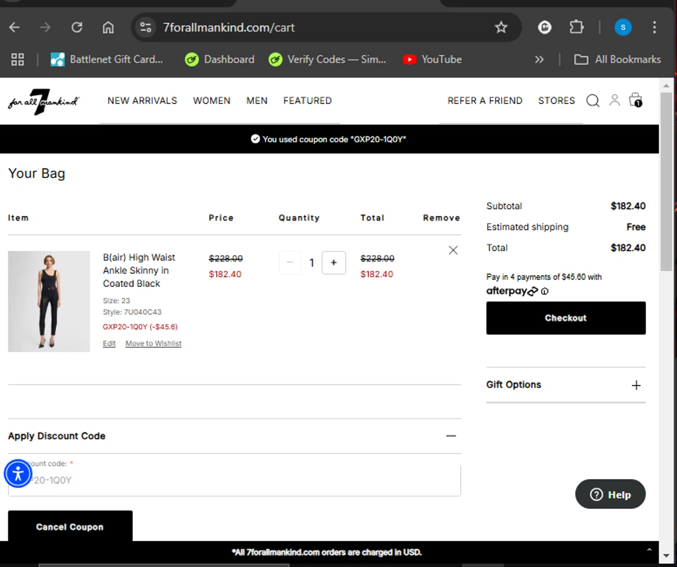
Task: Open the Chrome three-dot menu
Action: pos(654,28)
